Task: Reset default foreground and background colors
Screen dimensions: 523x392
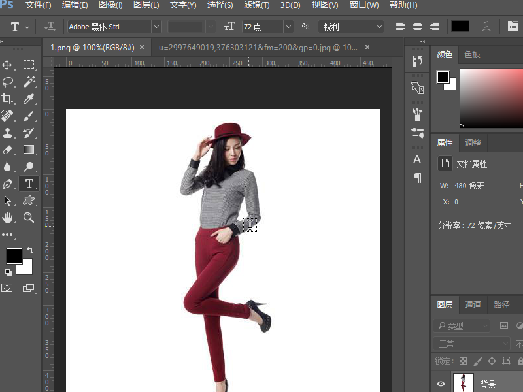Action: (x=8, y=272)
